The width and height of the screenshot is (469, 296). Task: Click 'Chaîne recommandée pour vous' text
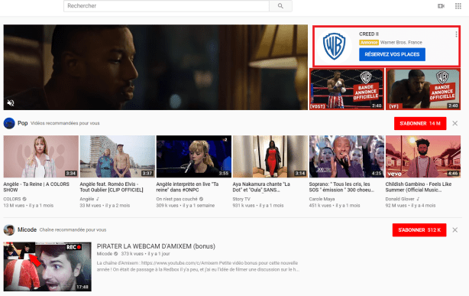[73, 229]
